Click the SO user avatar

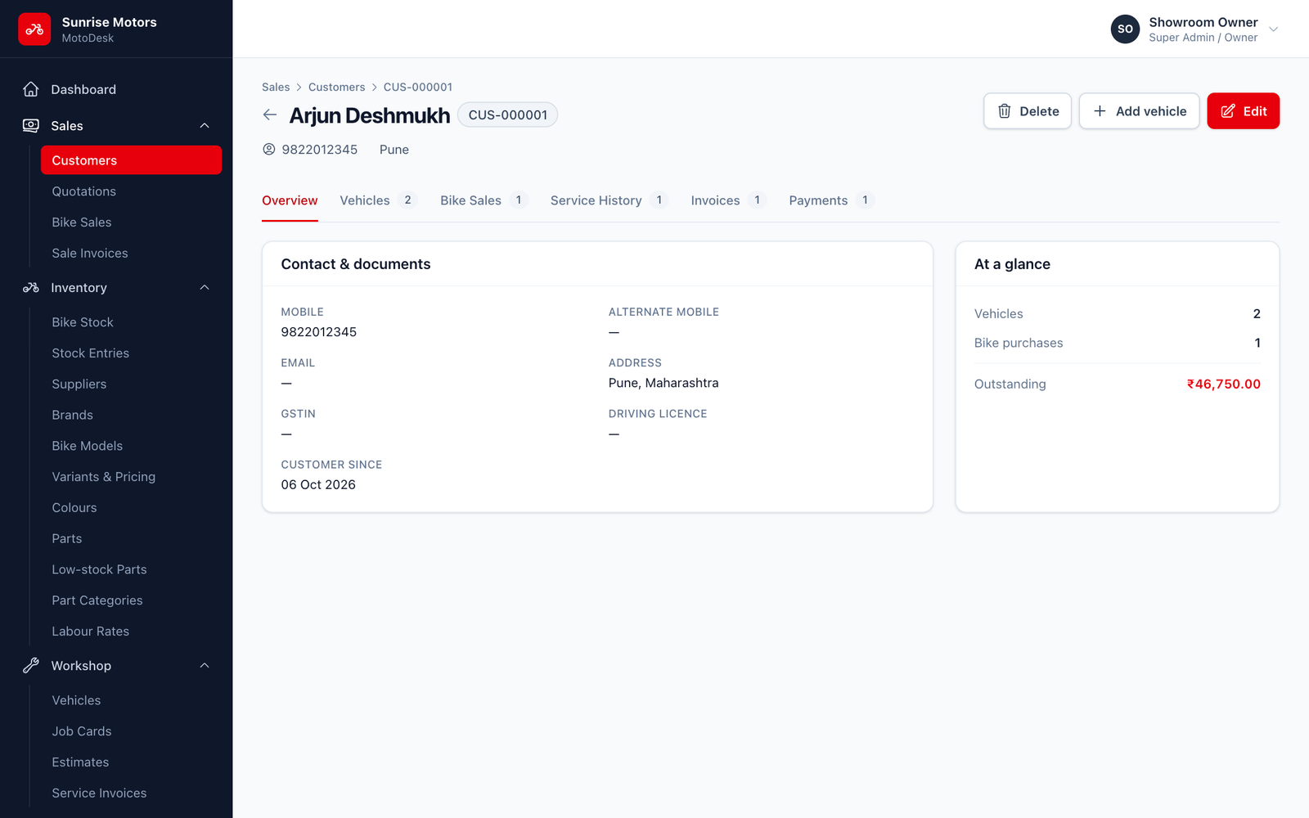(x=1125, y=29)
